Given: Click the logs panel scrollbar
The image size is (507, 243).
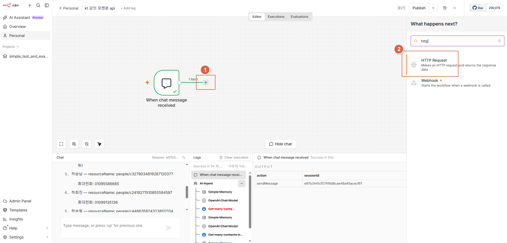Looking at the screenshot, I should click(x=250, y=202).
